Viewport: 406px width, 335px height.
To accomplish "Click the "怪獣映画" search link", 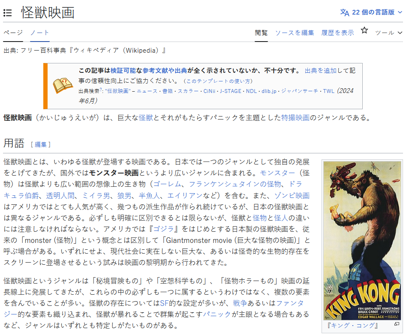I will point(118,91).
